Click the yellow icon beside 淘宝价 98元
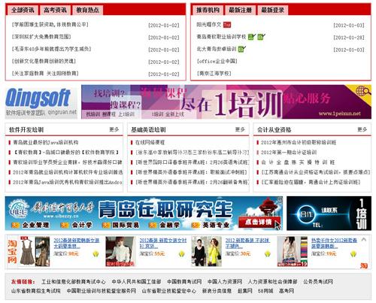 point(96,254)
